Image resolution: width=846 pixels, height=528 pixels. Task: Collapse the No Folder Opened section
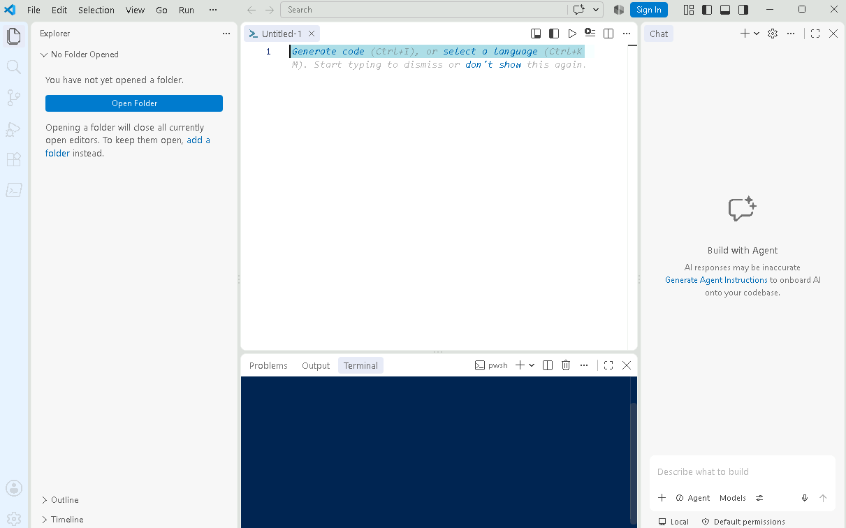point(135,54)
